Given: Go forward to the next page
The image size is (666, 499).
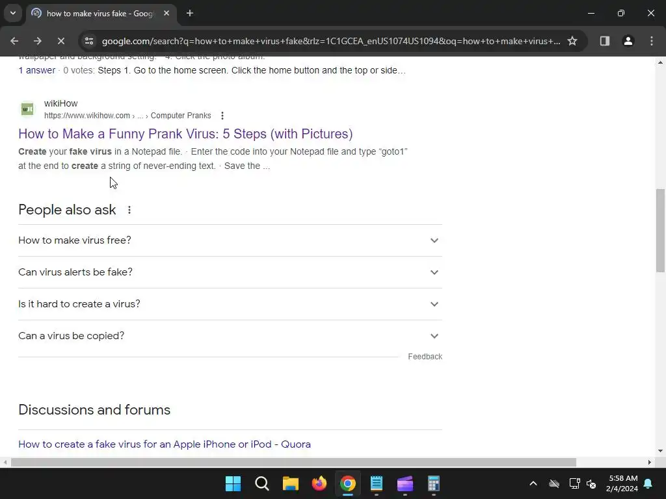Looking at the screenshot, I should (38, 41).
